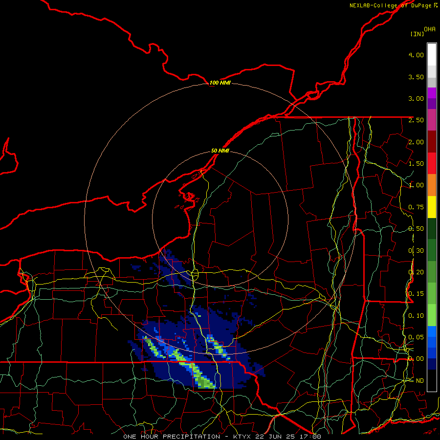Click the 0.75 legend value

[416, 207]
